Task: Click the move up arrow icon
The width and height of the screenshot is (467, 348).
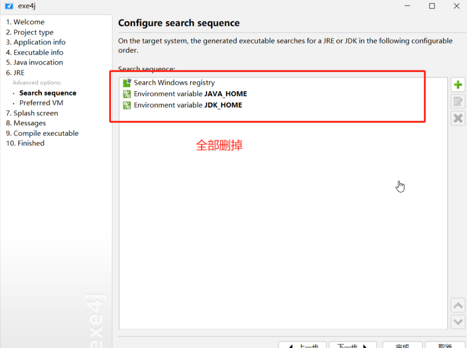Action: [458, 305]
